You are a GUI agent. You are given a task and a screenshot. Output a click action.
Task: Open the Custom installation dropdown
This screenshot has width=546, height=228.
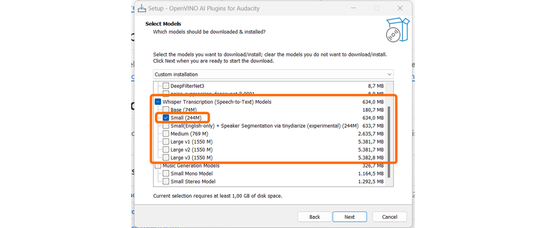tap(273, 75)
